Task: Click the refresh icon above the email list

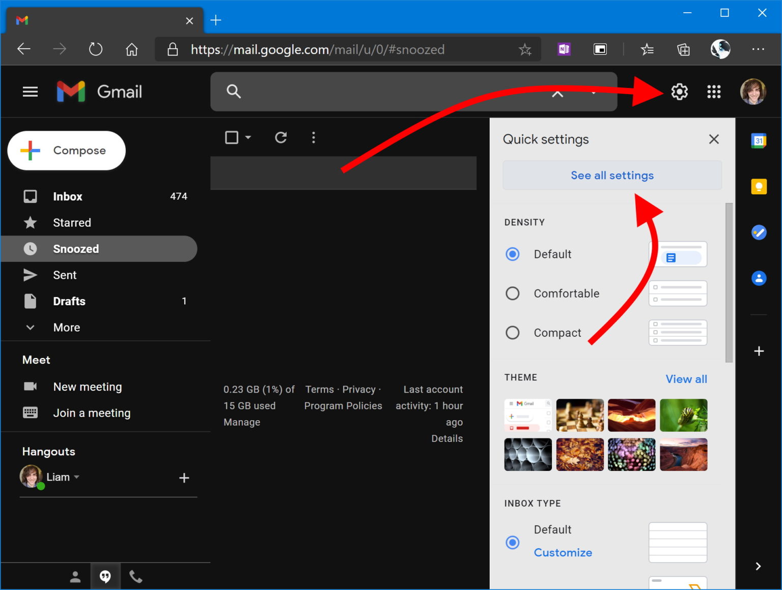Action: click(x=281, y=137)
